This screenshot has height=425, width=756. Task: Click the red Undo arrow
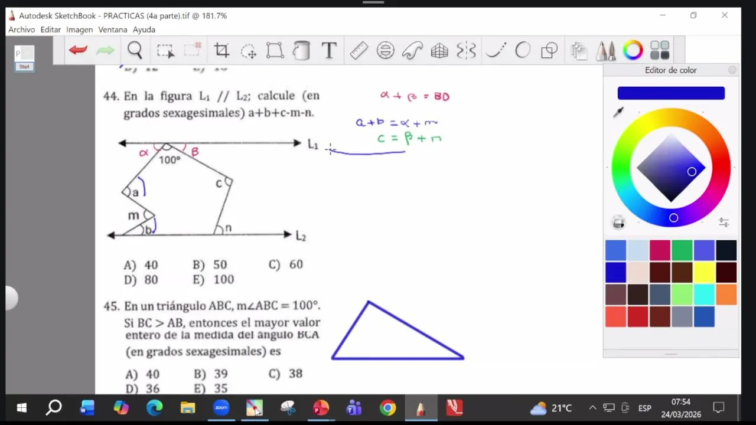point(78,51)
